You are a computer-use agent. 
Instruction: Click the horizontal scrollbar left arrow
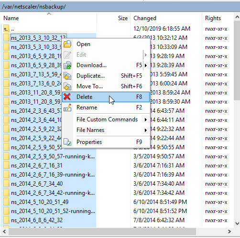pos(4,231)
